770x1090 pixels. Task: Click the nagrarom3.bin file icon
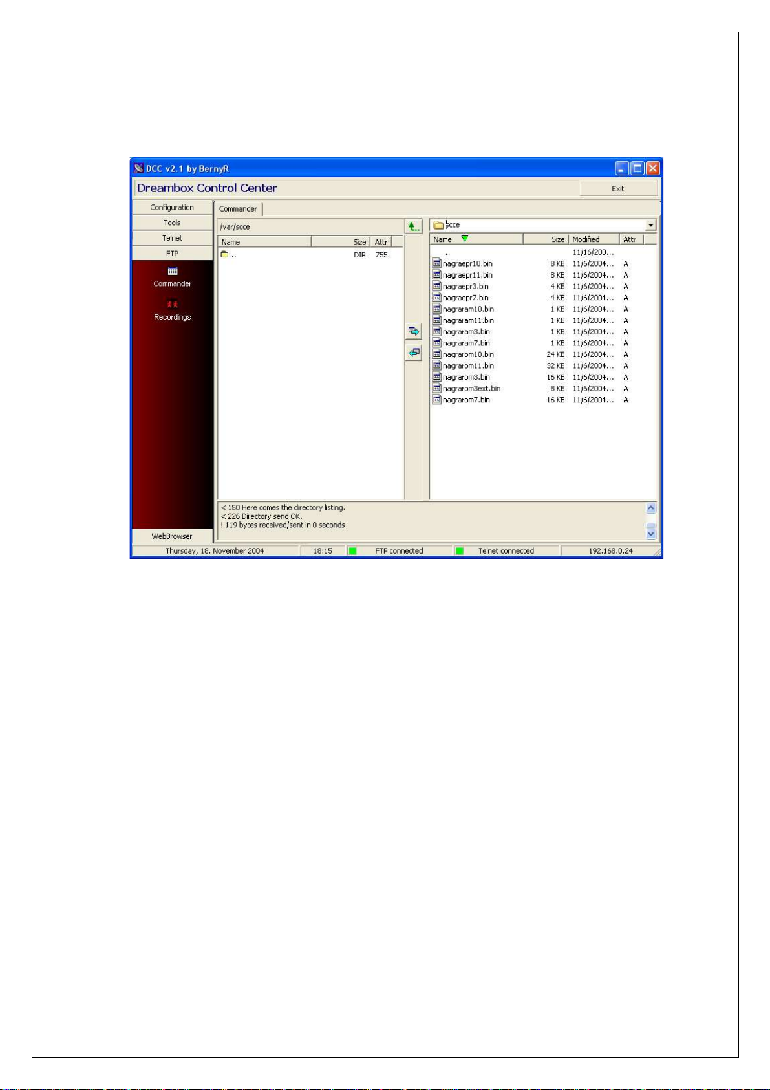tap(437, 377)
